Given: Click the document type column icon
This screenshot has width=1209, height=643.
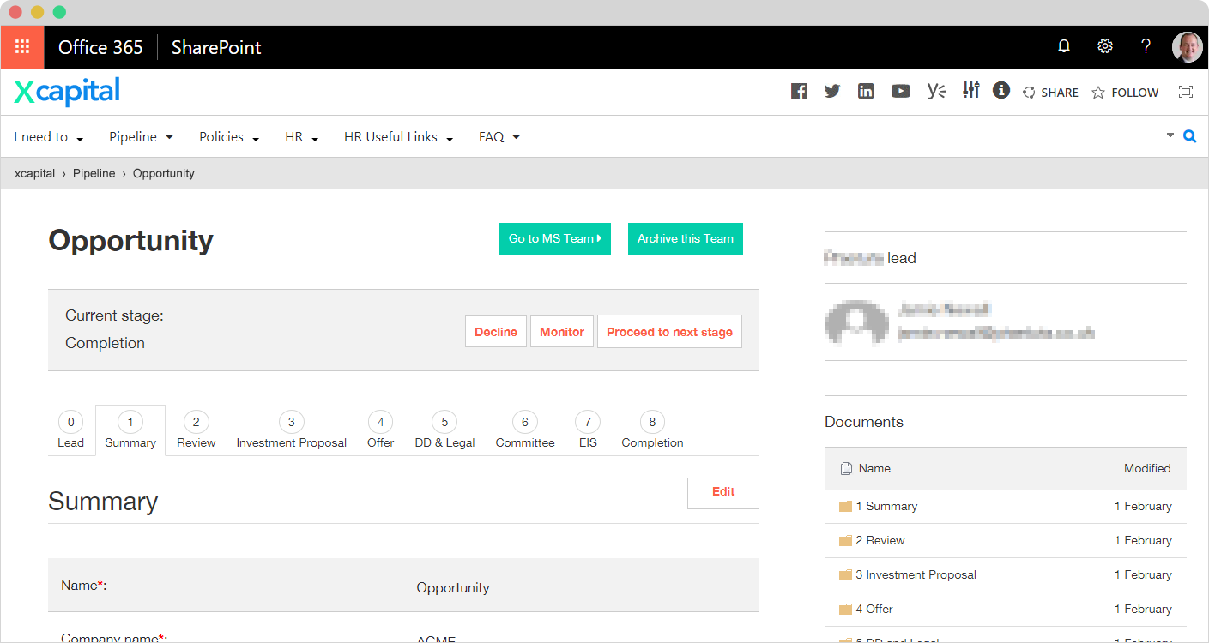Looking at the screenshot, I should coord(846,468).
